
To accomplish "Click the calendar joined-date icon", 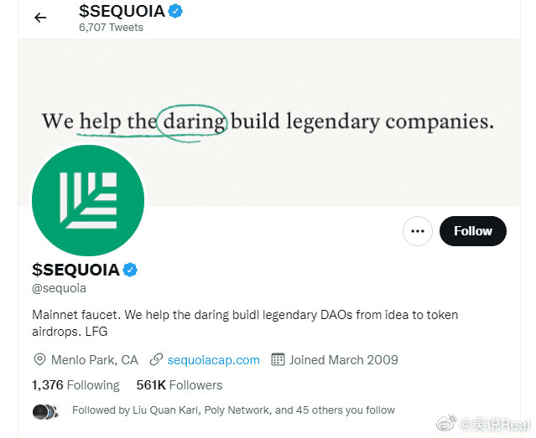I will tap(278, 360).
